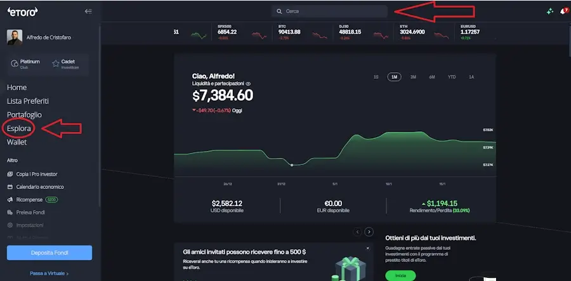The width and height of the screenshot is (571, 281).
Task: Go to previous promo carousel card
Action: coord(358,232)
